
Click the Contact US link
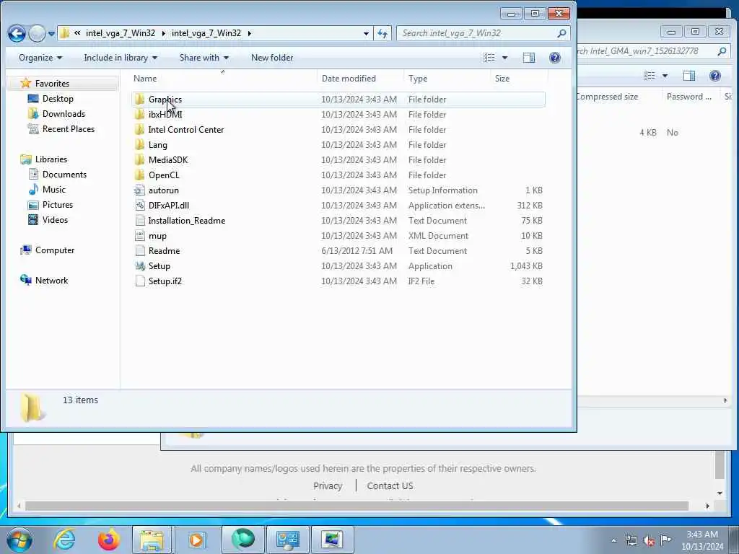tap(390, 485)
